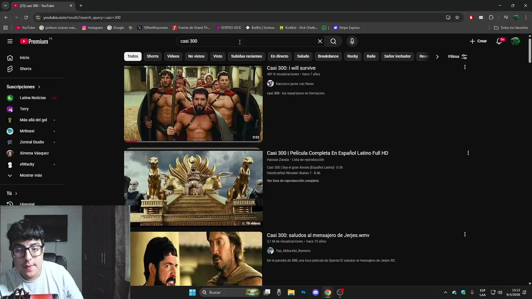Select the Breakdance chip

coord(328,56)
